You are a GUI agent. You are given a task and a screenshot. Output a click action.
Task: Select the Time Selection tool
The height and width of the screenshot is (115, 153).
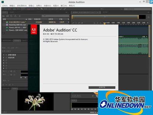coord(49,9)
